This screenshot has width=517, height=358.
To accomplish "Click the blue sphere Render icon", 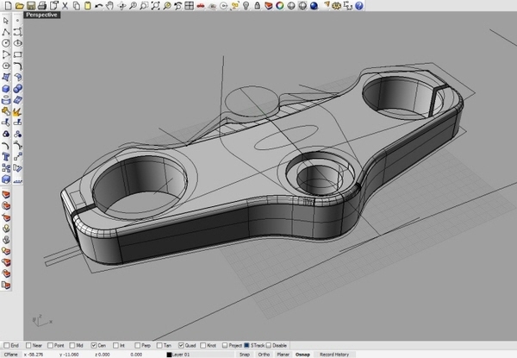I will tap(315, 5).
